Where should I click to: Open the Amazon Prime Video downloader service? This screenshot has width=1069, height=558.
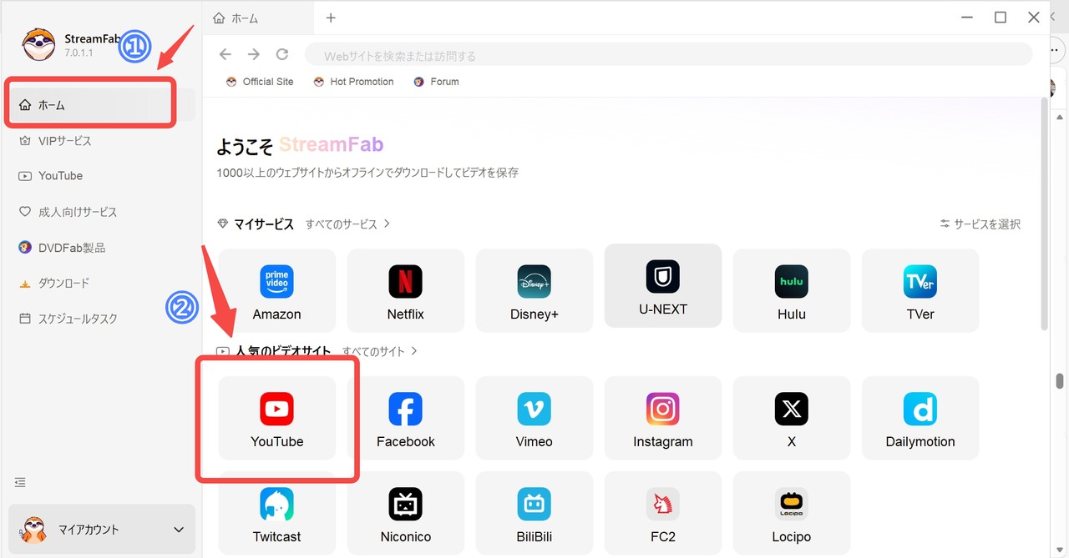[x=276, y=289]
